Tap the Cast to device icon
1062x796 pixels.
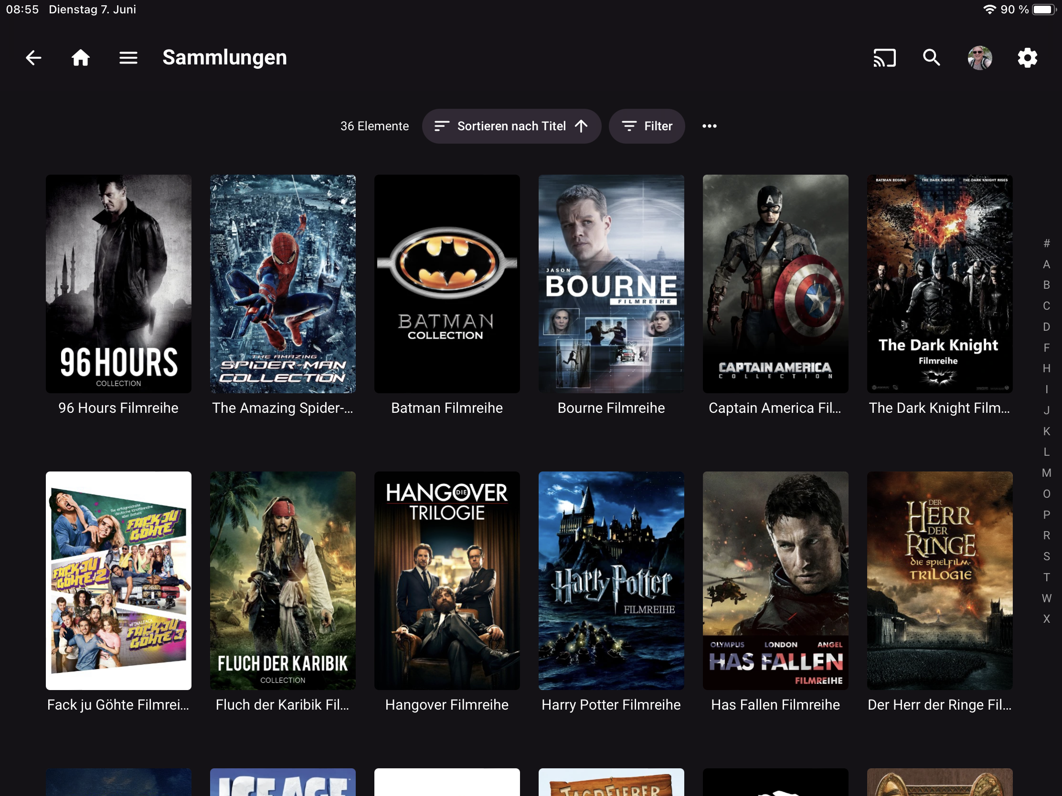point(884,58)
